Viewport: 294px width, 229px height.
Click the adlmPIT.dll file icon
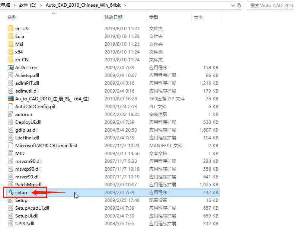tap(11, 83)
